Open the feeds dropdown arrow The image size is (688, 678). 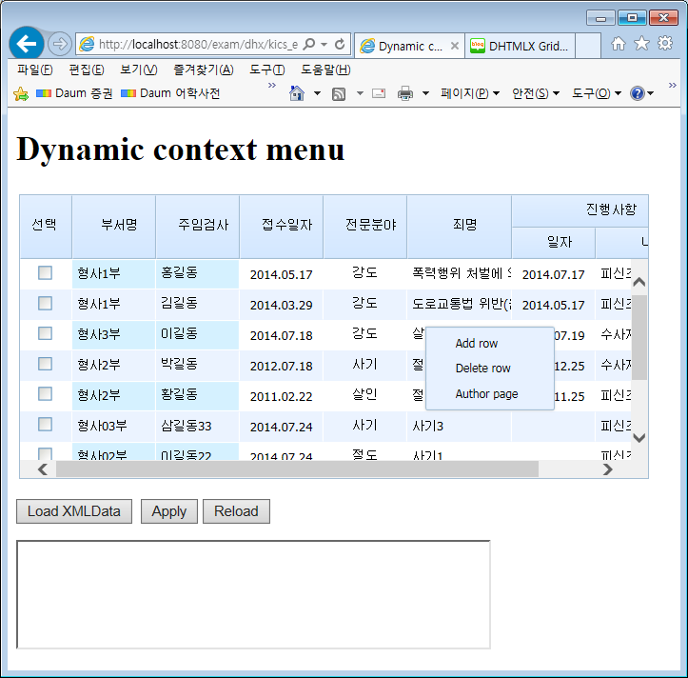point(360,93)
